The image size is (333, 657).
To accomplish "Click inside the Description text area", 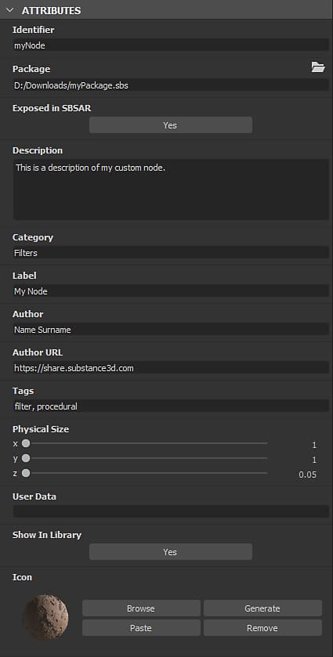I will [171, 190].
